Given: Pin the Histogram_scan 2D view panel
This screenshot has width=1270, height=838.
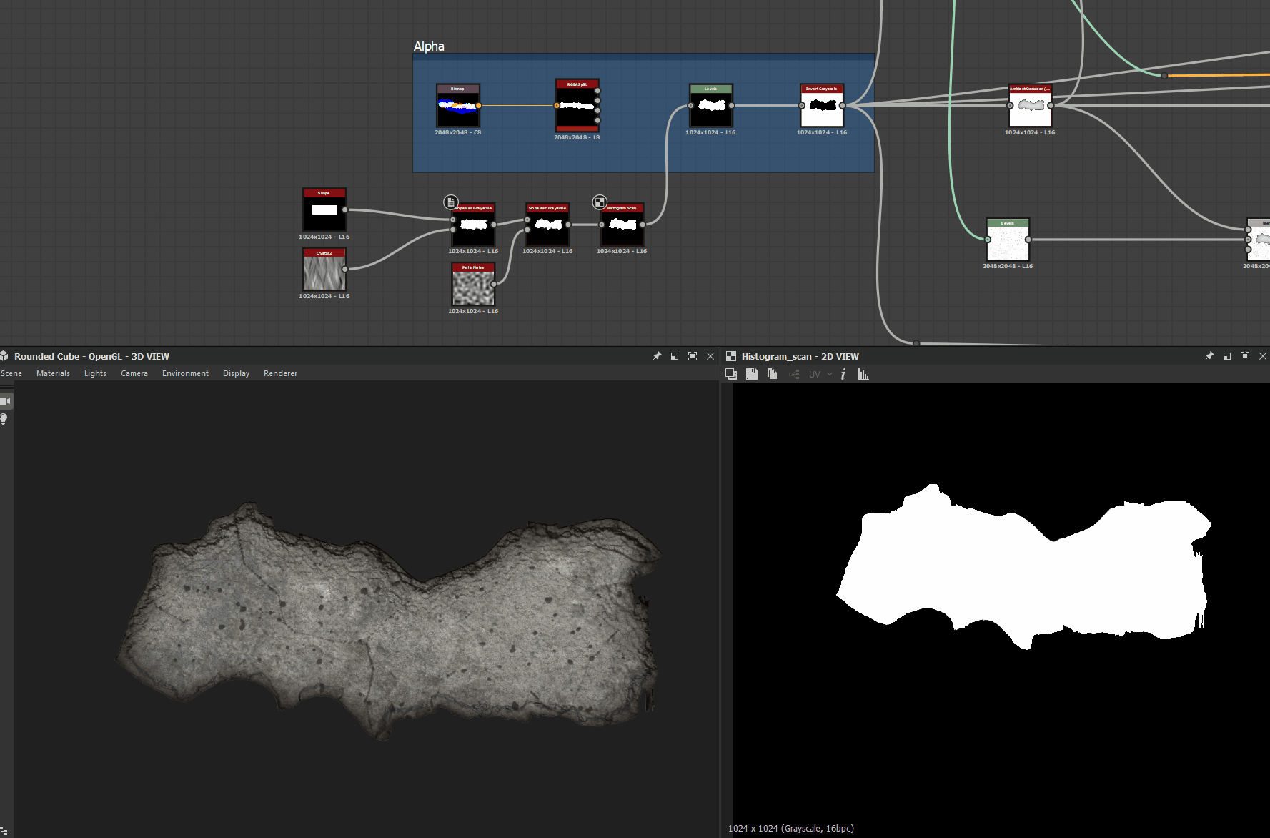Looking at the screenshot, I should [1209, 356].
